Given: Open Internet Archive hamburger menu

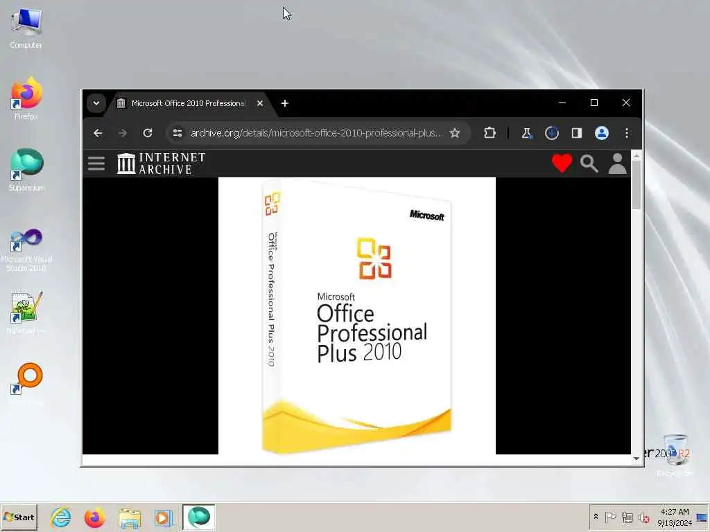Looking at the screenshot, I should tap(96, 163).
